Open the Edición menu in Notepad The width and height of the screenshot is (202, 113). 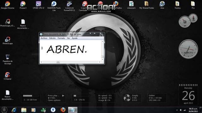(52, 38)
